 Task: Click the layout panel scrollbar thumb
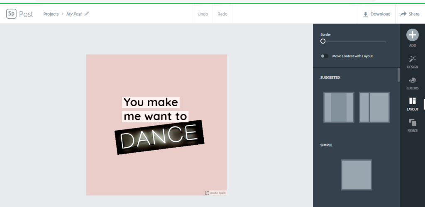click(x=399, y=75)
